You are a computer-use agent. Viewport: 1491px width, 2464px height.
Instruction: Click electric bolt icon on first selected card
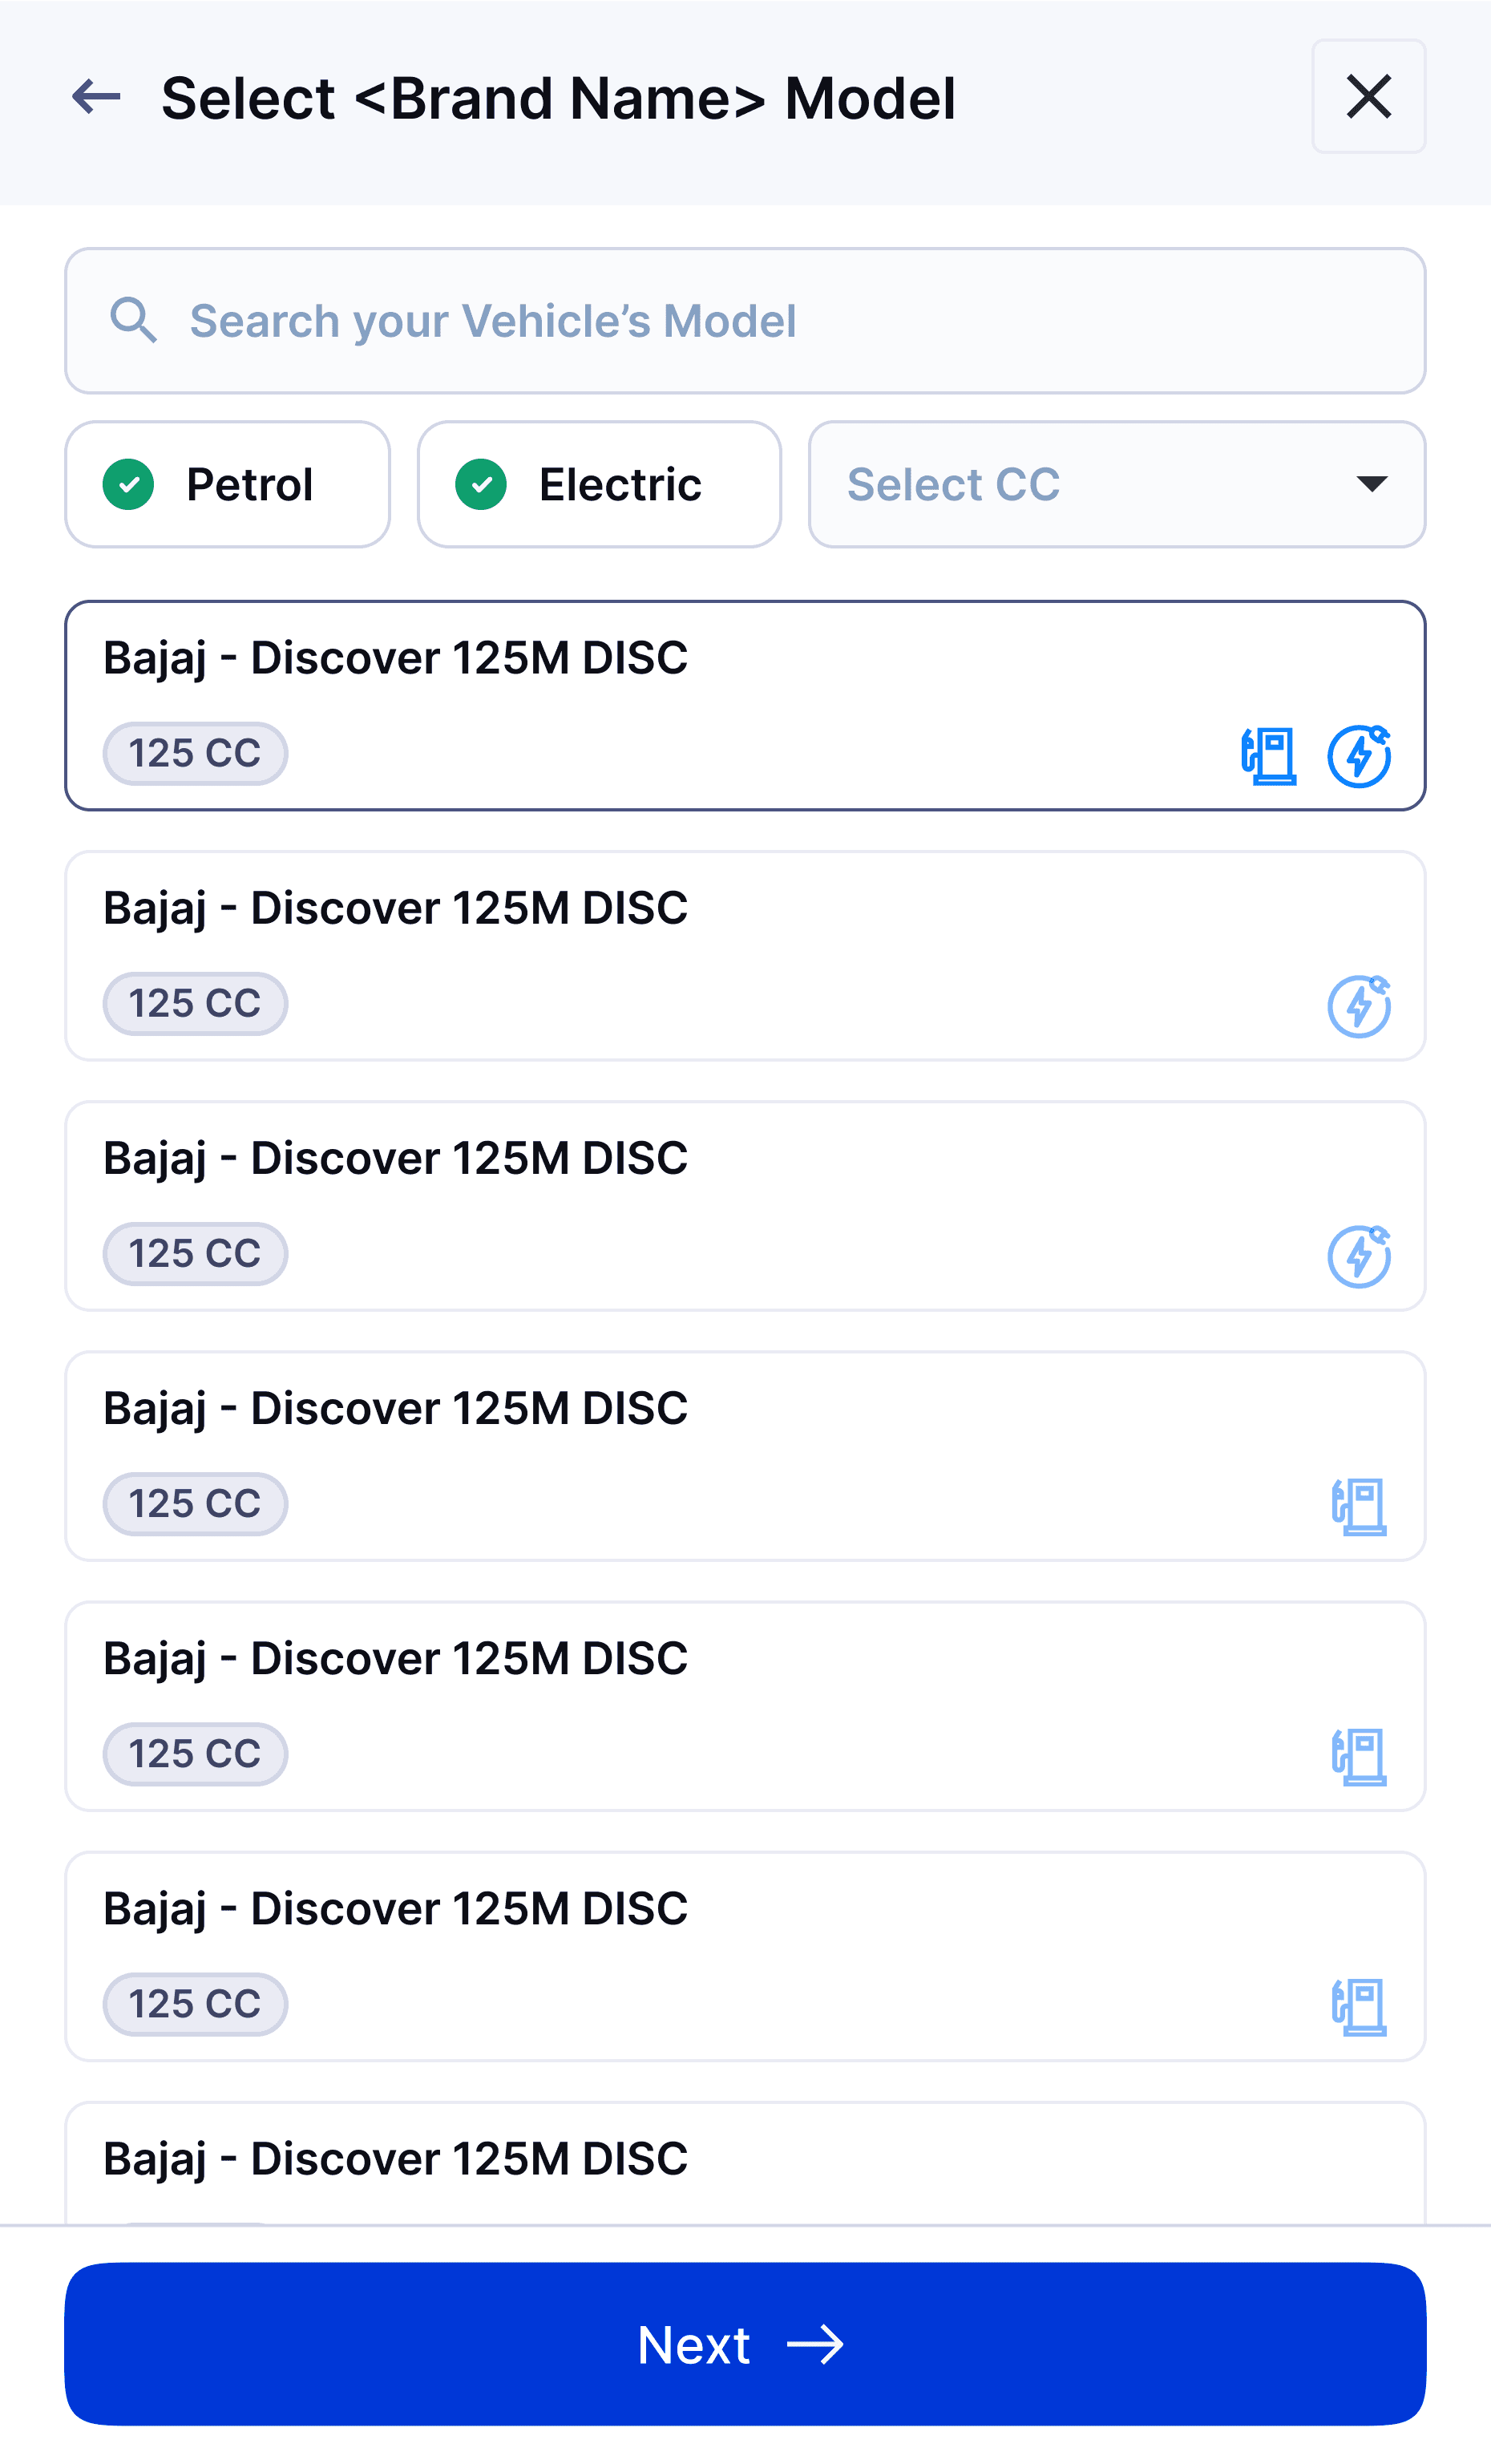pos(1359,756)
